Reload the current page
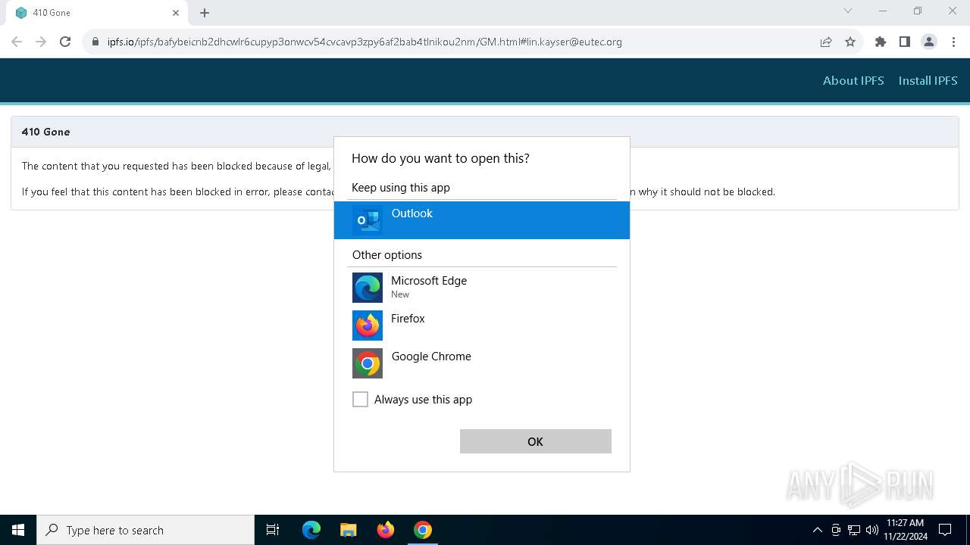This screenshot has height=545, width=970. pos(65,42)
